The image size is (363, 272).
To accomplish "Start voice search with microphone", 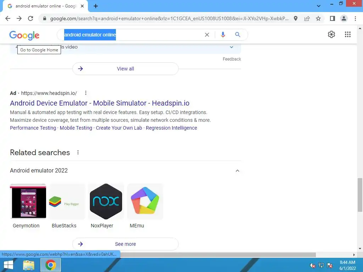I will 223,35.
